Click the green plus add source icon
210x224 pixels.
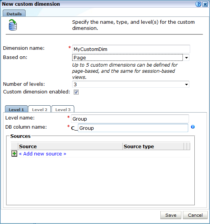point(14,154)
